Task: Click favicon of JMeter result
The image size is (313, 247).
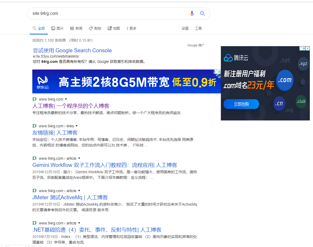Action: coord(34,190)
